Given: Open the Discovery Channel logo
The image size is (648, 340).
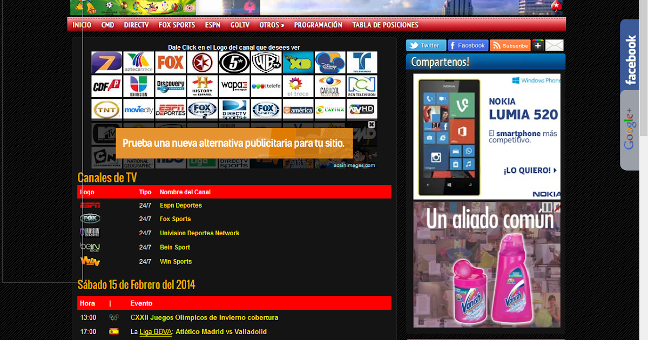Looking at the screenshot, I should point(171,86).
